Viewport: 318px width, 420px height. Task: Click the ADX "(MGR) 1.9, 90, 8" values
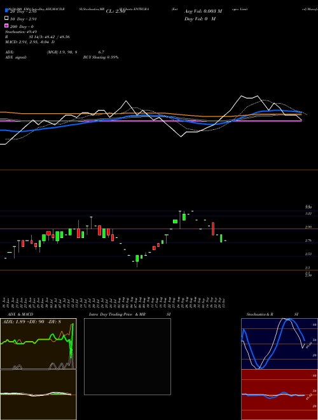click(x=62, y=52)
